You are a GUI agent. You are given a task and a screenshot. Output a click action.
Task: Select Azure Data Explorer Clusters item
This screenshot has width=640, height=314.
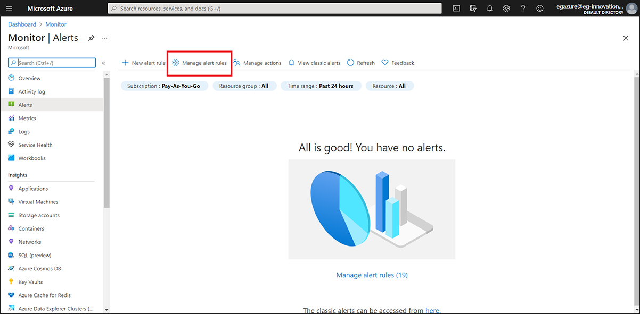[52, 308]
